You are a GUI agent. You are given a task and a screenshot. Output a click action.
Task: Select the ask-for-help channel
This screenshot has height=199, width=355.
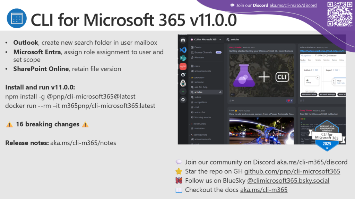pos(201,87)
